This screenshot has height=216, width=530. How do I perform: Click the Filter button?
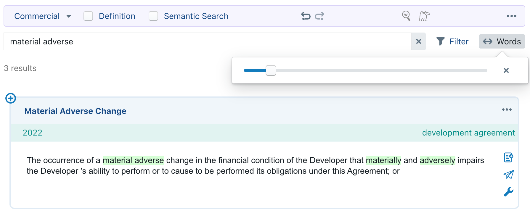[x=452, y=41]
